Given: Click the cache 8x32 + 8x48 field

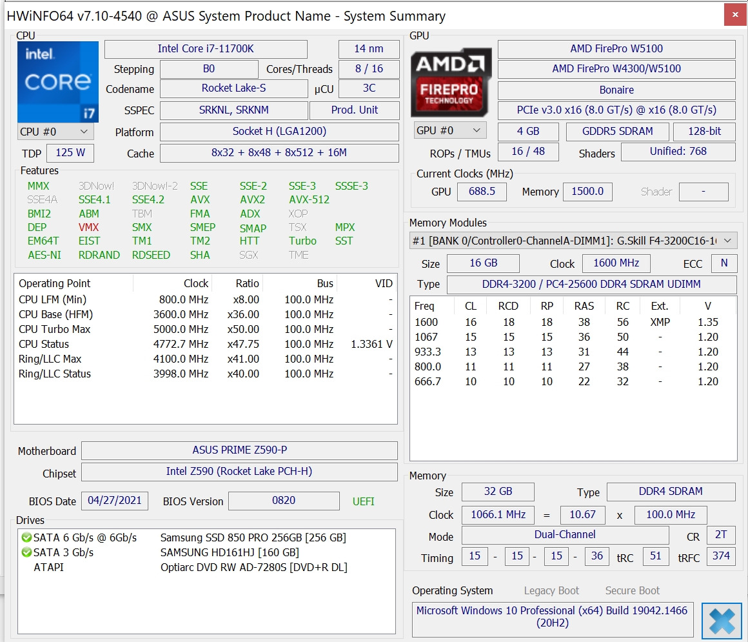Looking at the screenshot, I should [x=279, y=153].
